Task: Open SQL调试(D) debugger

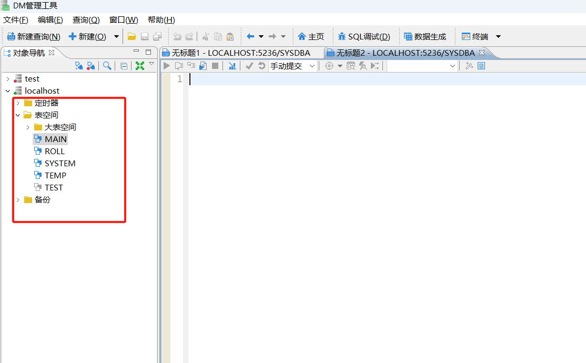Action: tap(363, 37)
